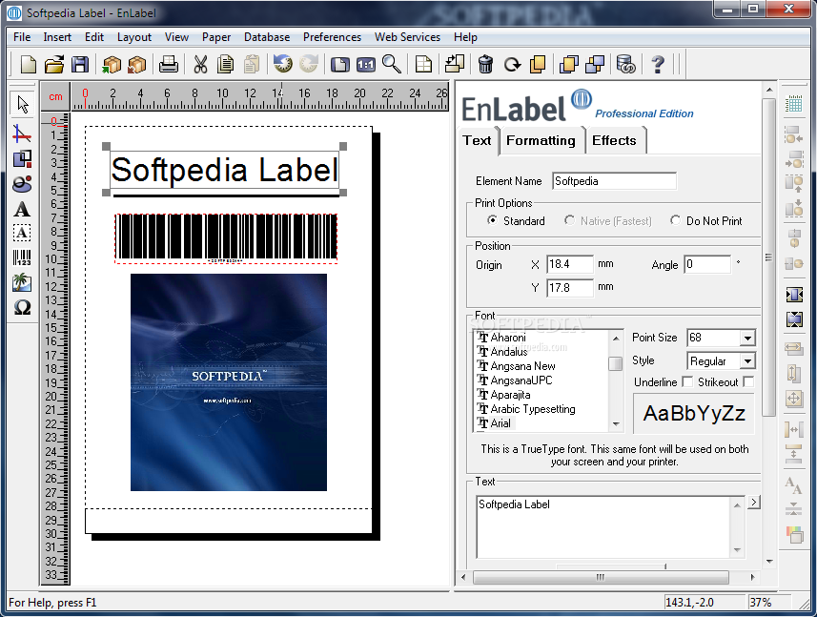The image size is (817, 617).
Task: Click the Text content box
Action: tap(604, 526)
